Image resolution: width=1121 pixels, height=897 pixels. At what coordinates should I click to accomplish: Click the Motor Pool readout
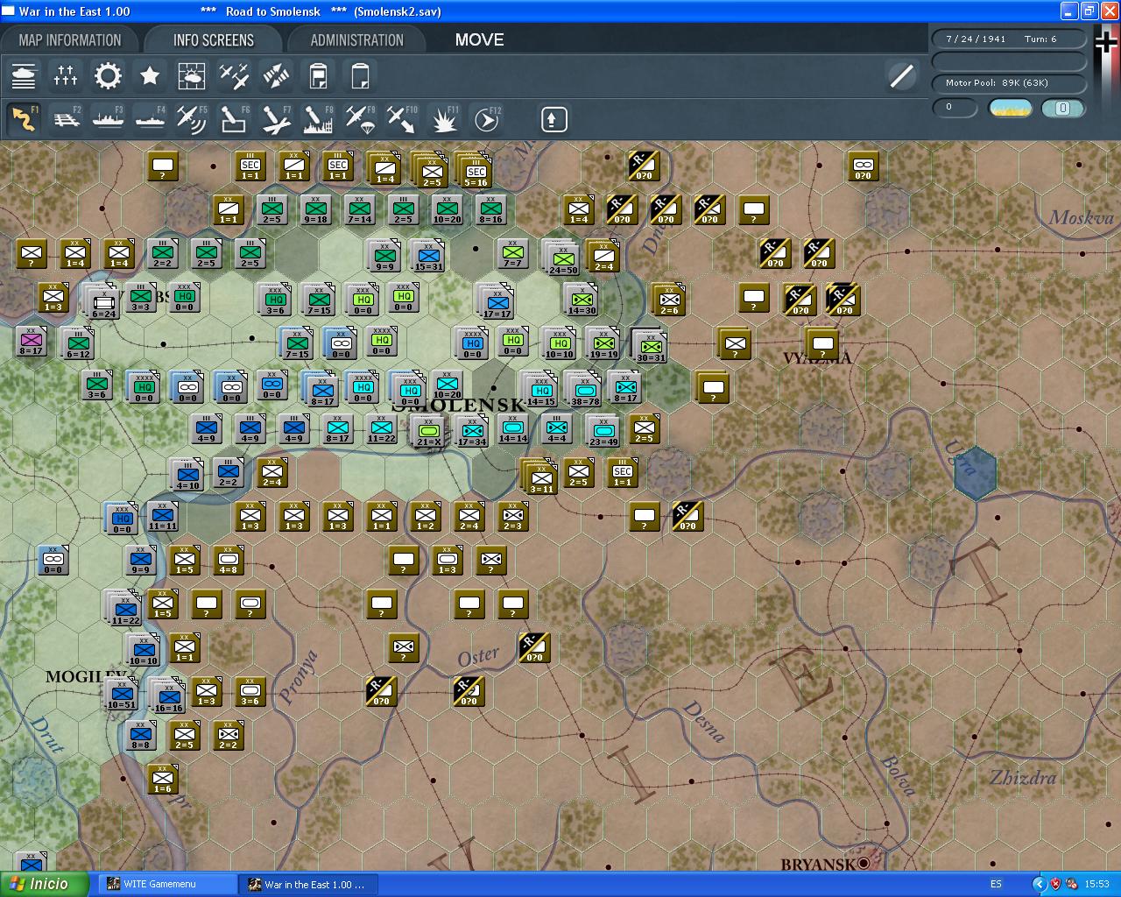pos(1008,83)
